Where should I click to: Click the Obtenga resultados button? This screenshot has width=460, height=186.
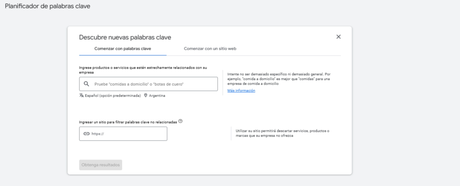[100, 165]
